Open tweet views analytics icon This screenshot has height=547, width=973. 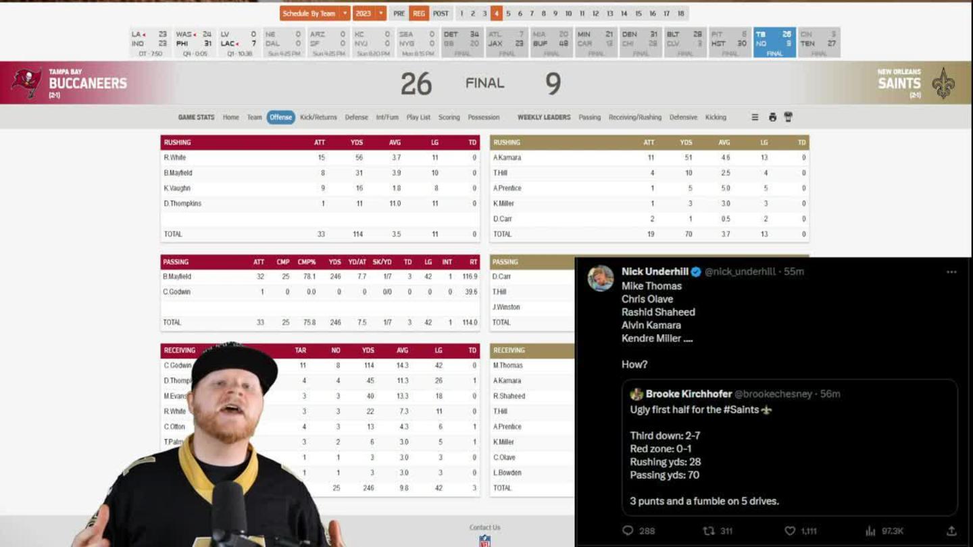[x=870, y=531]
